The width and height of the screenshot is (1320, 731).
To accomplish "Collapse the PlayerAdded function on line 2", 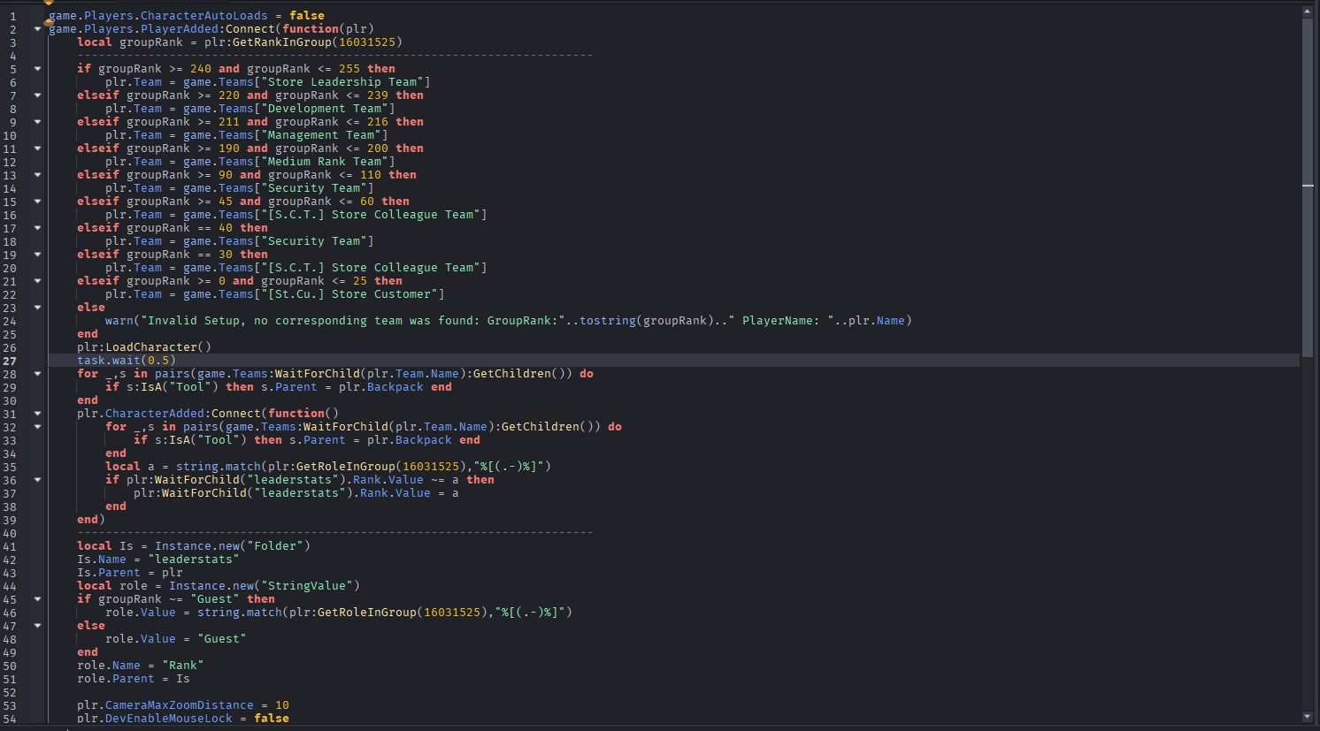I will (37, 29).
